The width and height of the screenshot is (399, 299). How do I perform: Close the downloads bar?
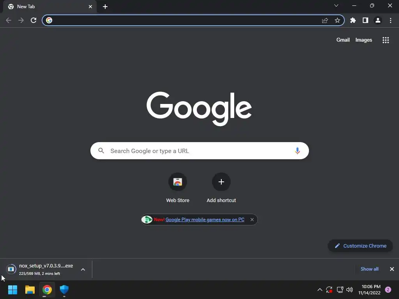(392, 269)
